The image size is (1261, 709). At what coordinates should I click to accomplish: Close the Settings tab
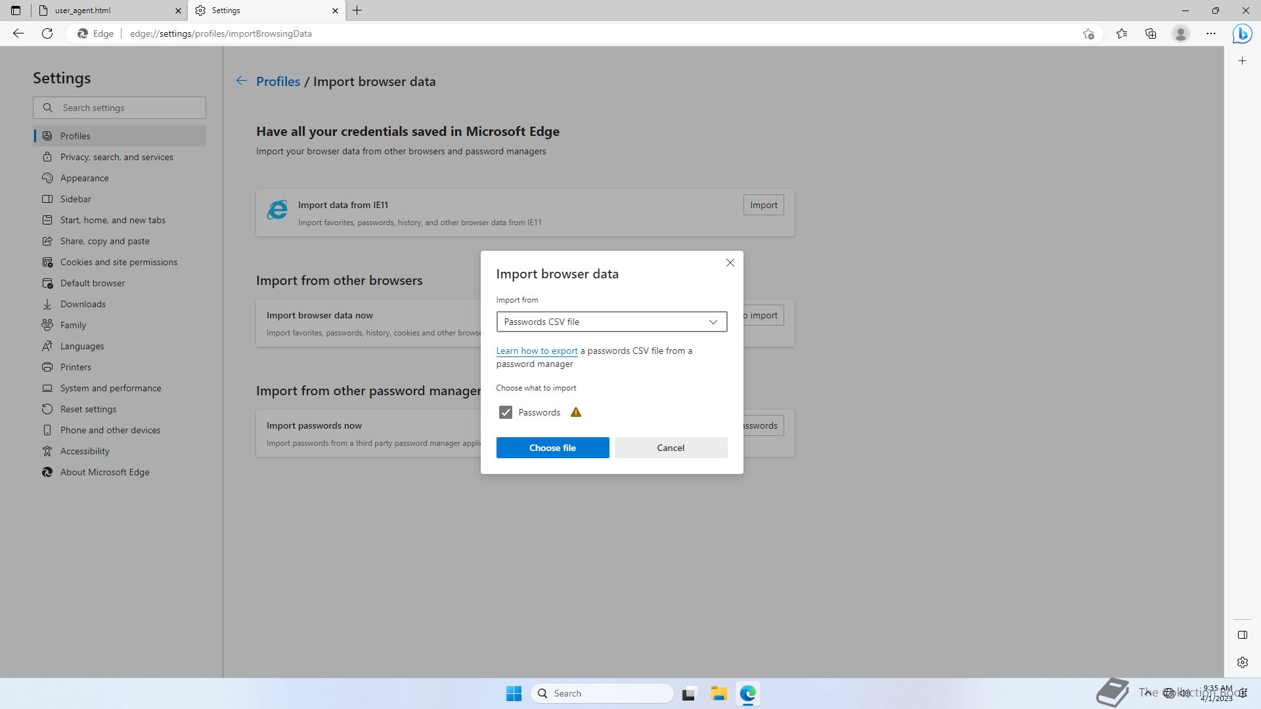335,11
